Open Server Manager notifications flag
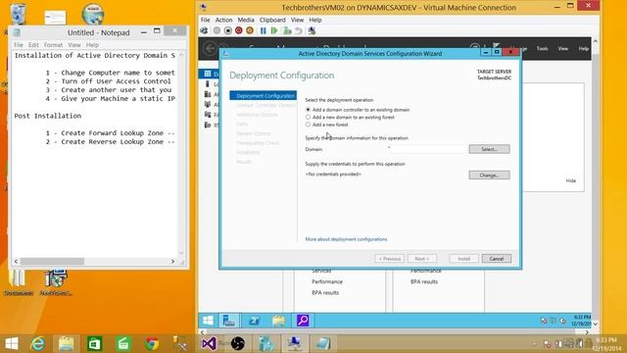627x353 pixels. pos(496,46)
